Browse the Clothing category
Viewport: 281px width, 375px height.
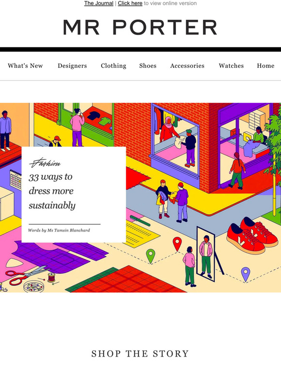[113, 66]
